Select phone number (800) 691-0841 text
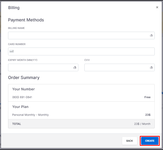 (22, 97)
